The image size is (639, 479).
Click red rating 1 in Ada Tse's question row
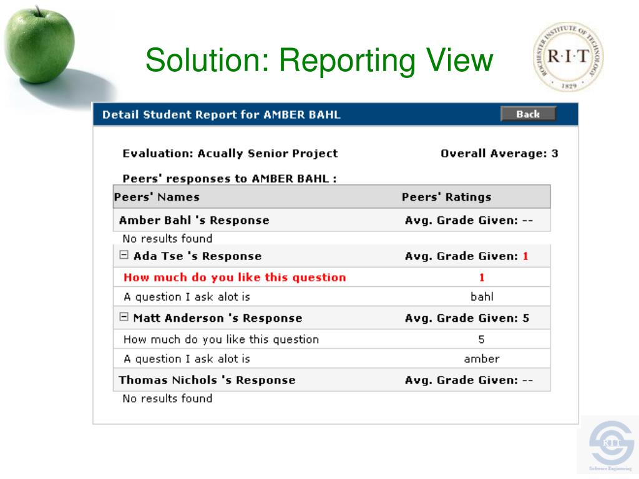tap(482, 278)
